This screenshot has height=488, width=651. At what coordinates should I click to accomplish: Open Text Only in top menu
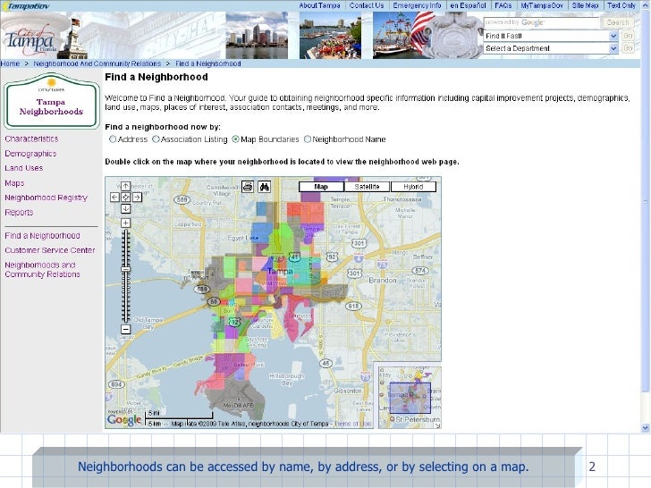click(621, 5)
